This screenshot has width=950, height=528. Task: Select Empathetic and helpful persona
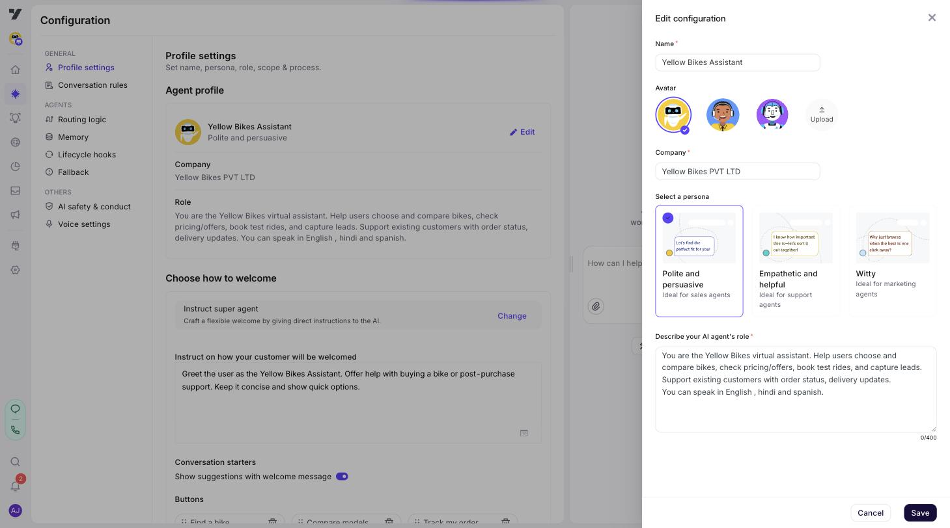(796, 261)
